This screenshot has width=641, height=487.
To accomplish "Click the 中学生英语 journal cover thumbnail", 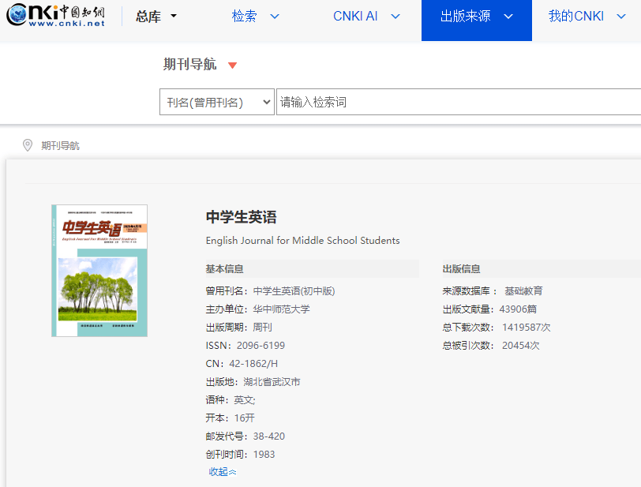I will point(99,271).
